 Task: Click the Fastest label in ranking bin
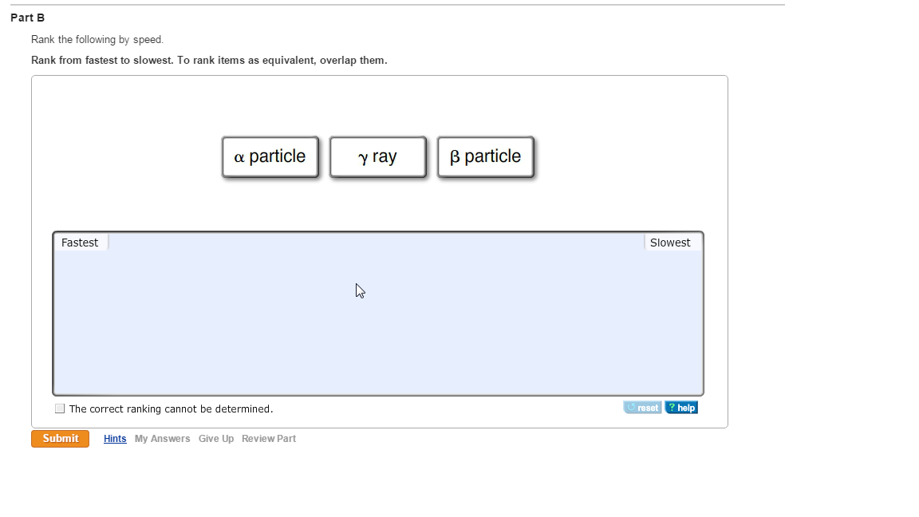[80, 243]
